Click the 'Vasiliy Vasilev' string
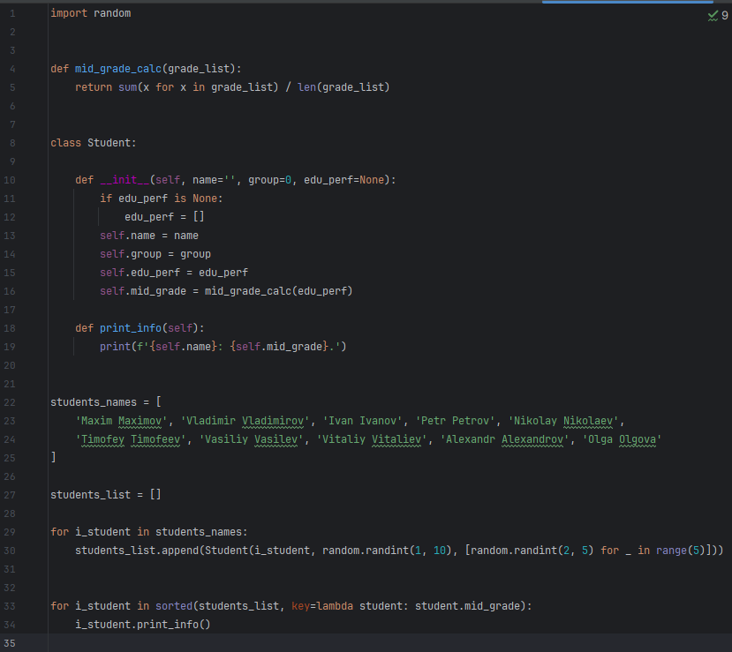Viewport: 732px width, 652px height. 251,439
